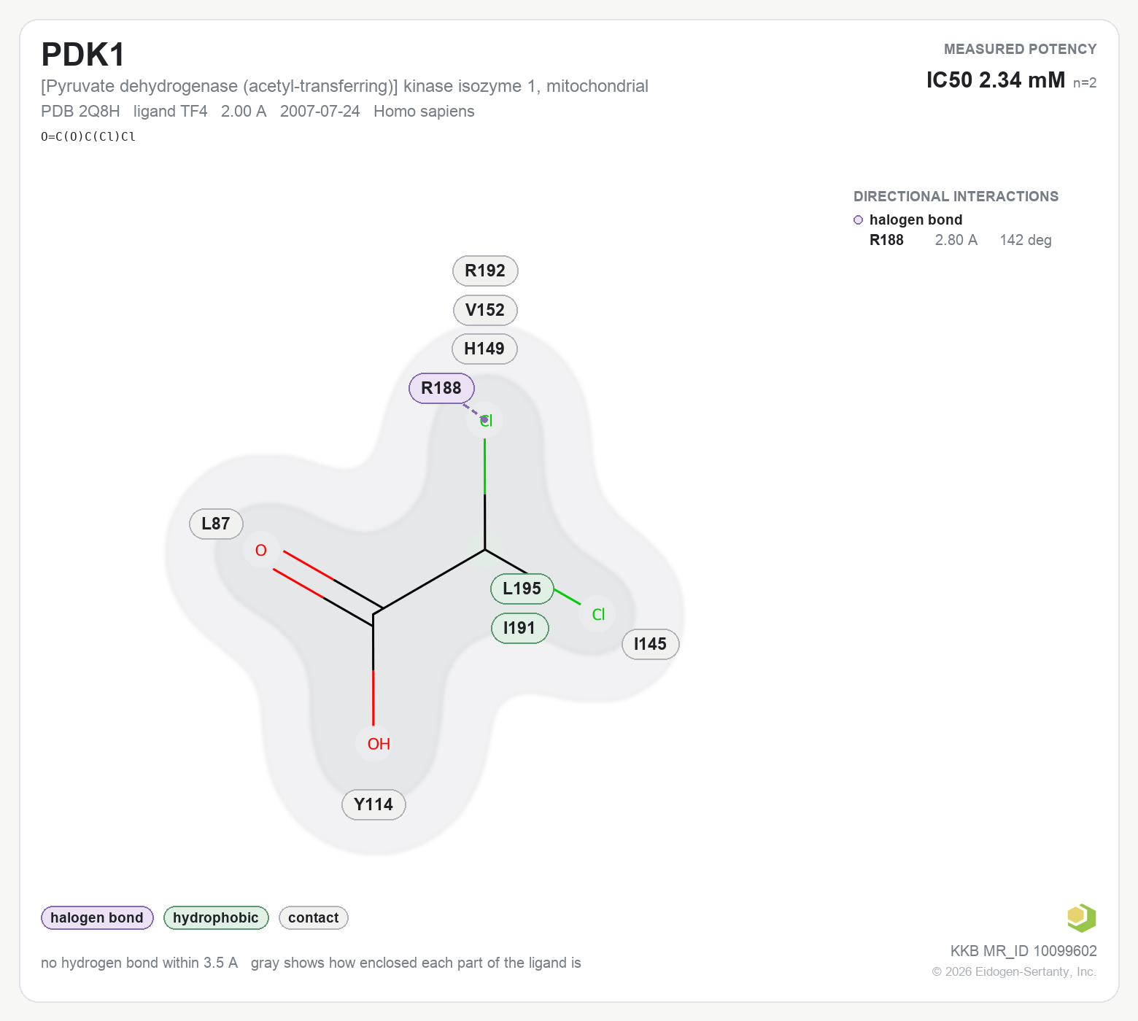Click the OH hydroxyl atom label
The width and height of the screenshot is (1138, 1021).
click(379, 744)
